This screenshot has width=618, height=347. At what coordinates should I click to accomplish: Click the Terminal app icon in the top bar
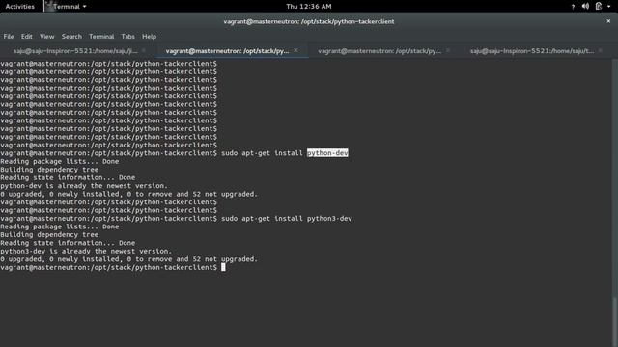pyautogui.click(x=49, y=6)
